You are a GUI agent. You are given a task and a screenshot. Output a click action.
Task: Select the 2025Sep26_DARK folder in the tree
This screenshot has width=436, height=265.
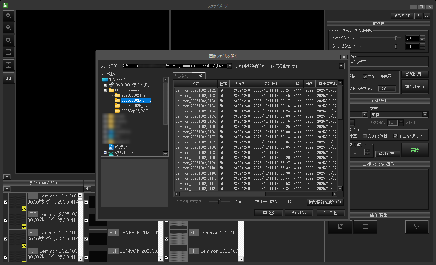click(136, 111)
